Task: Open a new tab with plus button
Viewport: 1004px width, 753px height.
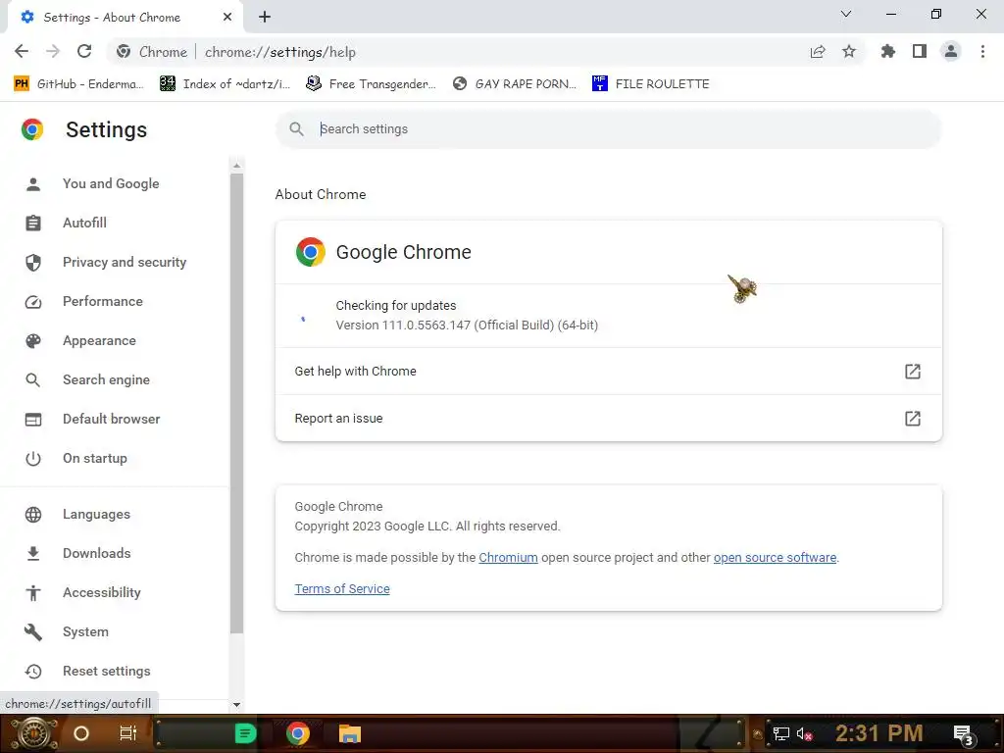Action: pyautogui.click(x=265, y=18)
